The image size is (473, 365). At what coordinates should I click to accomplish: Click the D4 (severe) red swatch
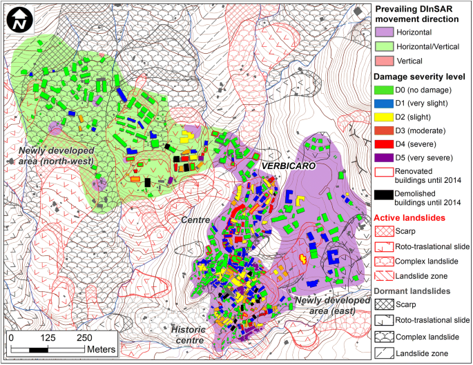(x=384, y=144)
